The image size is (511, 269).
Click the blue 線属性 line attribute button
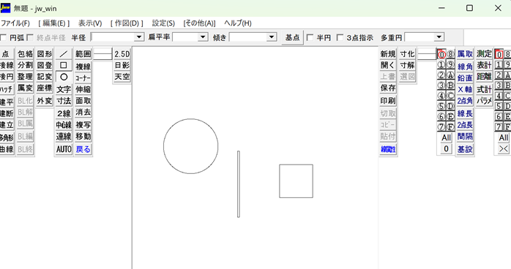pos(388,149)
